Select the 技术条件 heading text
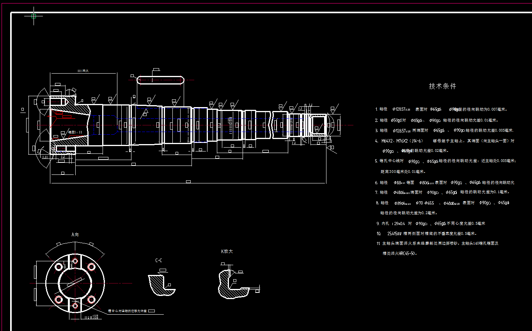 coord(442,86)
